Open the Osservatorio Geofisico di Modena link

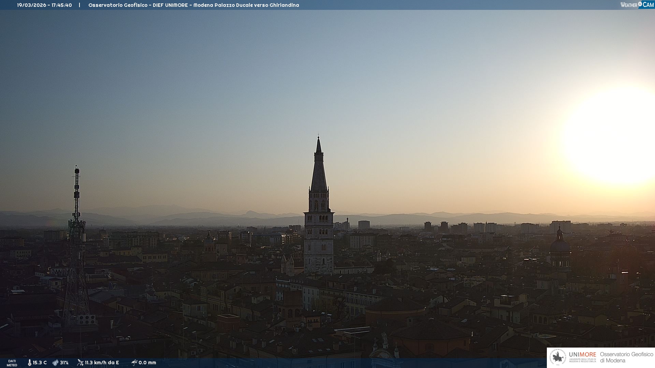pos(626,357)
